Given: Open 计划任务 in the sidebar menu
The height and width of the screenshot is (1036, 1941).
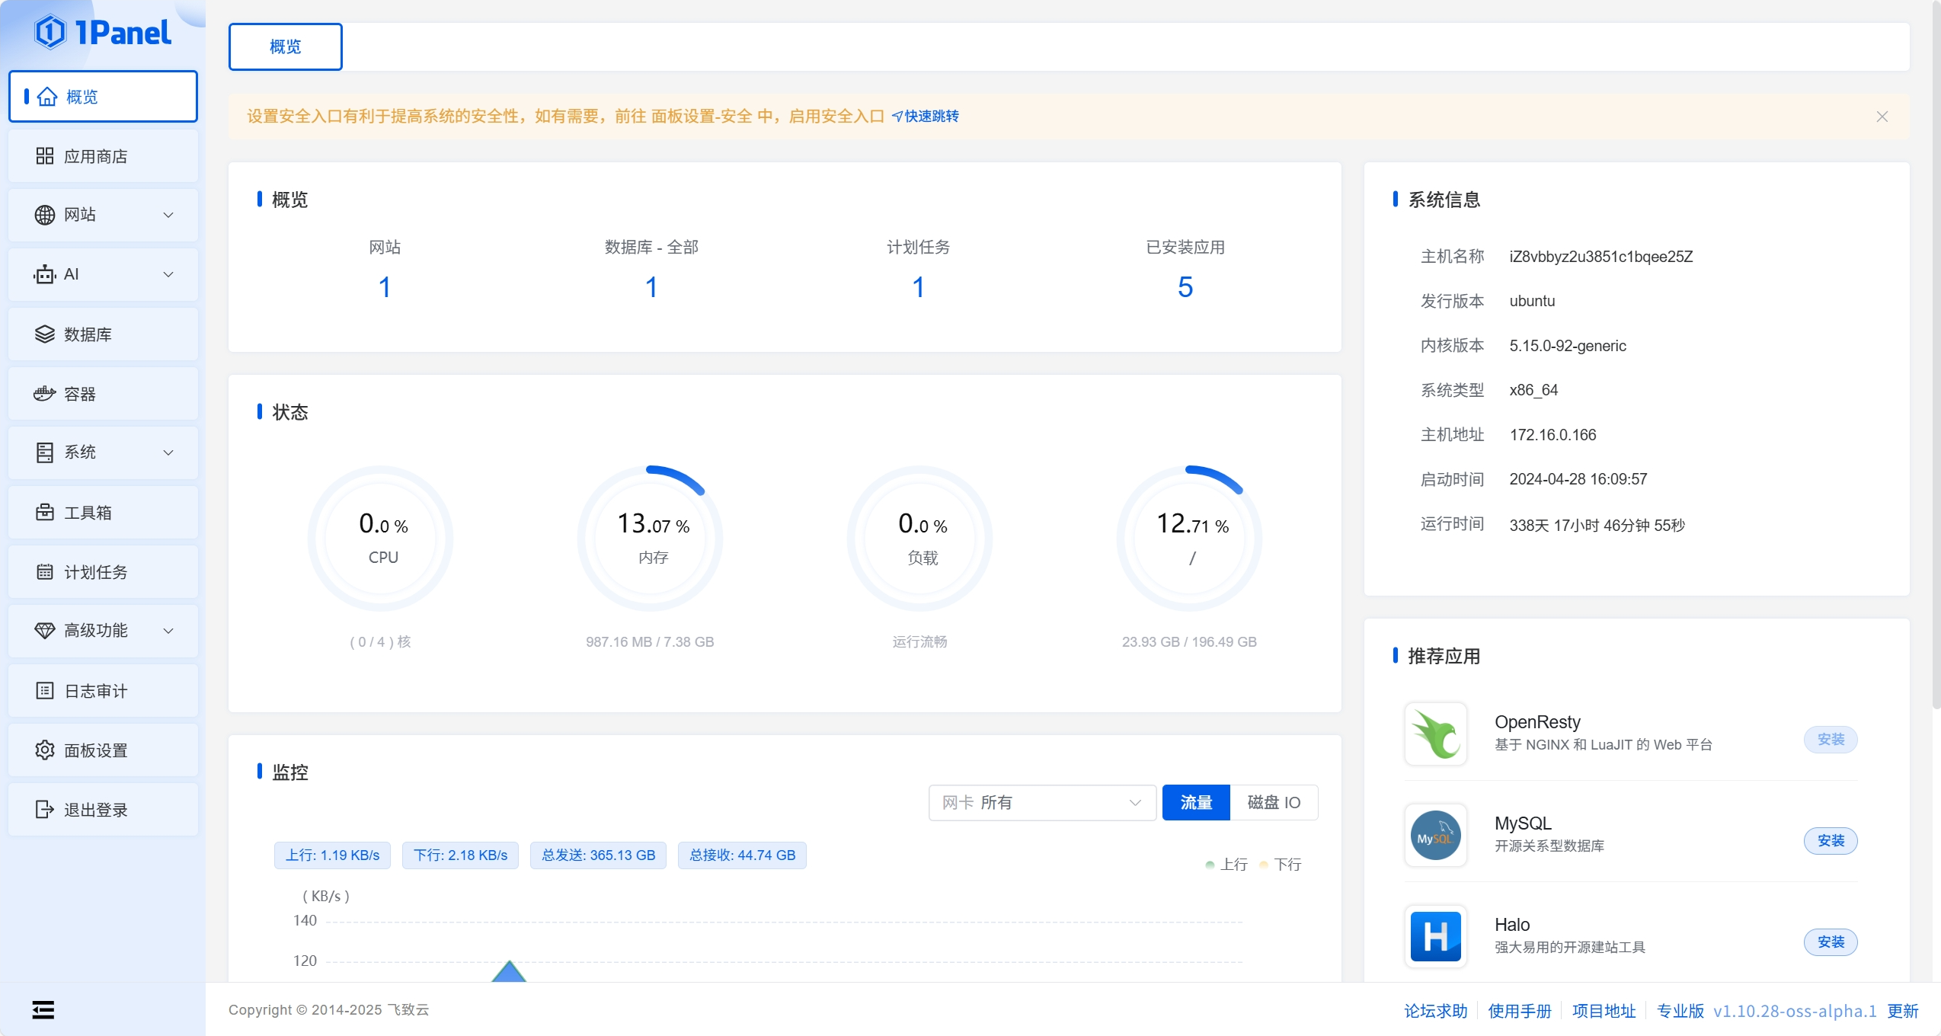Looking at the screenshot, I should [96, 572].
